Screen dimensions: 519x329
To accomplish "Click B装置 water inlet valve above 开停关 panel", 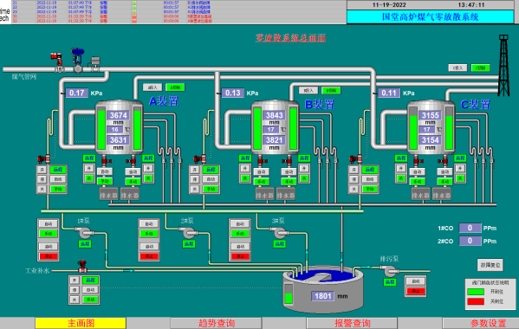I will coord(199,159).
